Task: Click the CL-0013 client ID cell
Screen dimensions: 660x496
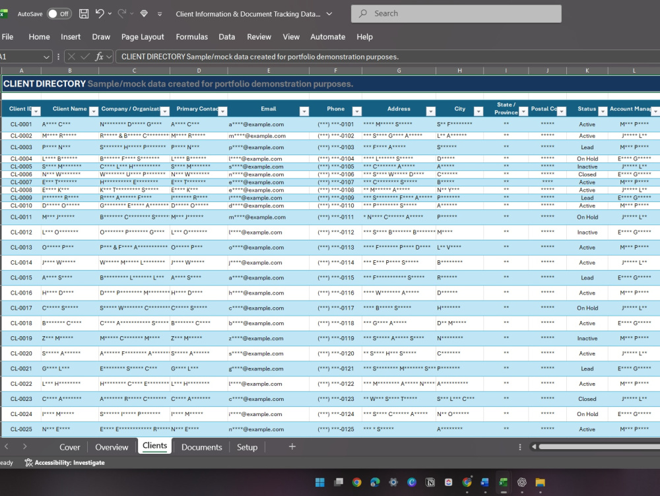Action: point(21,247)
